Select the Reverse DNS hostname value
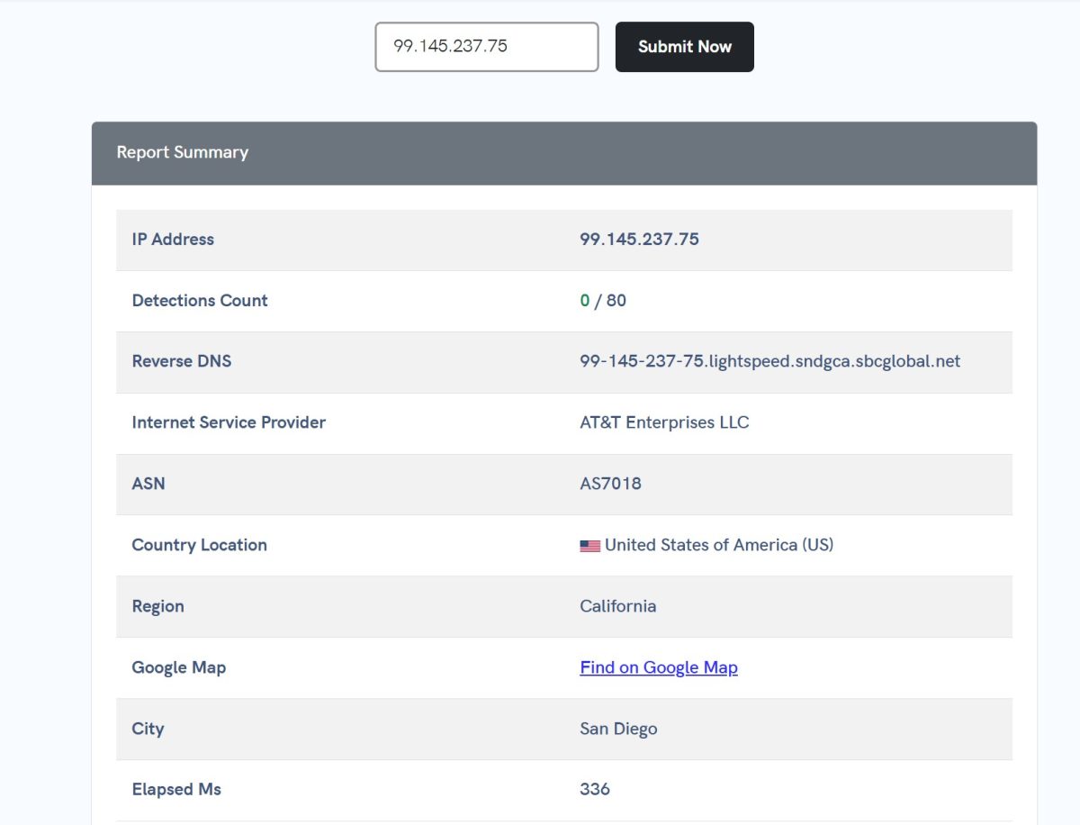Image resolution: width=1080 pixels, height=825 pixels. 769,361
